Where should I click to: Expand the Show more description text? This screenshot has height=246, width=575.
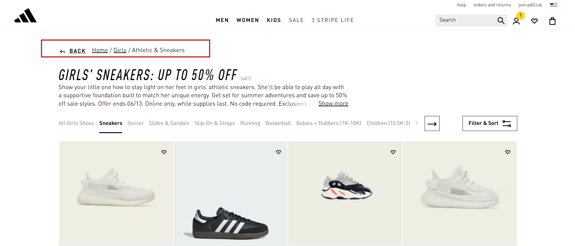click(333, 103)
